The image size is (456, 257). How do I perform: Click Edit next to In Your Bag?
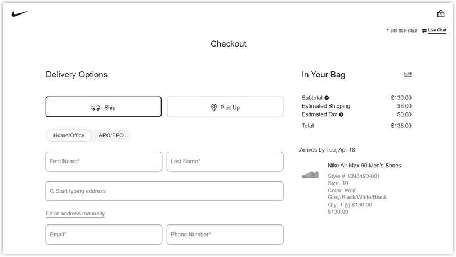pyautogui.click(x=408, y=74)
